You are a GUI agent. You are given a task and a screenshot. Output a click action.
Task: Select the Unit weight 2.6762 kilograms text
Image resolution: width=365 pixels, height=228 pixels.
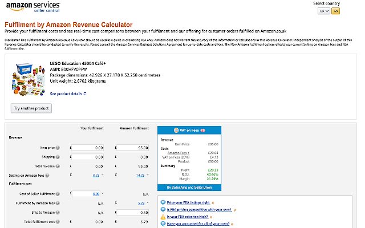click(78, 81)
